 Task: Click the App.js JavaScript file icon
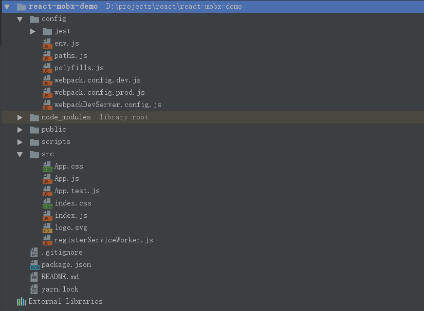47,179
